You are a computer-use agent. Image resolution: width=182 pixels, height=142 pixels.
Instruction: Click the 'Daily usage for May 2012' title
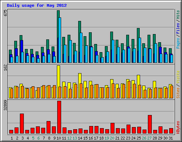(37, 5)
